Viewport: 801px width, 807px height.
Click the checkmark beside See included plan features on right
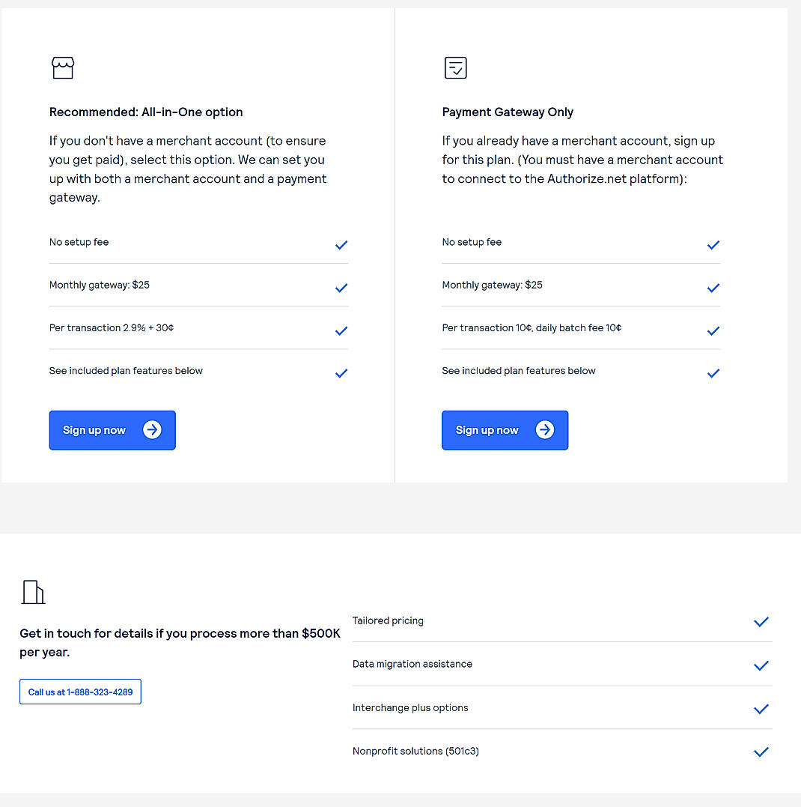713,373
